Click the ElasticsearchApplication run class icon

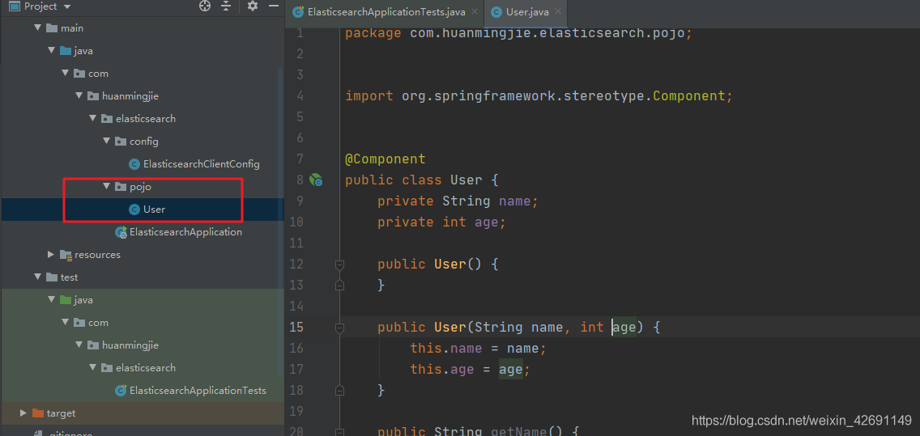click(121, 232)
